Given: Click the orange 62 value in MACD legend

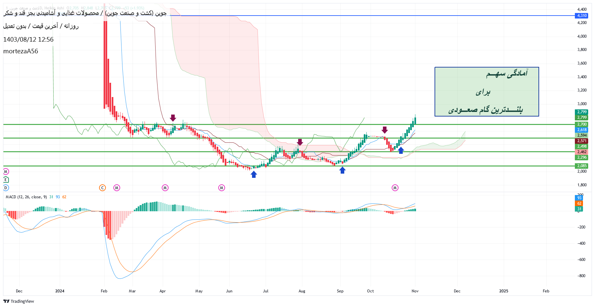Looking at the screenshot, I should pyautogui.click(x=64, y=197).
